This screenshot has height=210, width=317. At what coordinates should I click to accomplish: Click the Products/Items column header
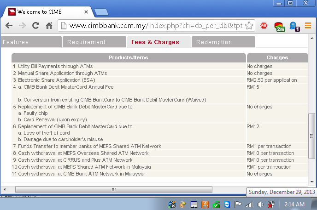tap(129, 57)
